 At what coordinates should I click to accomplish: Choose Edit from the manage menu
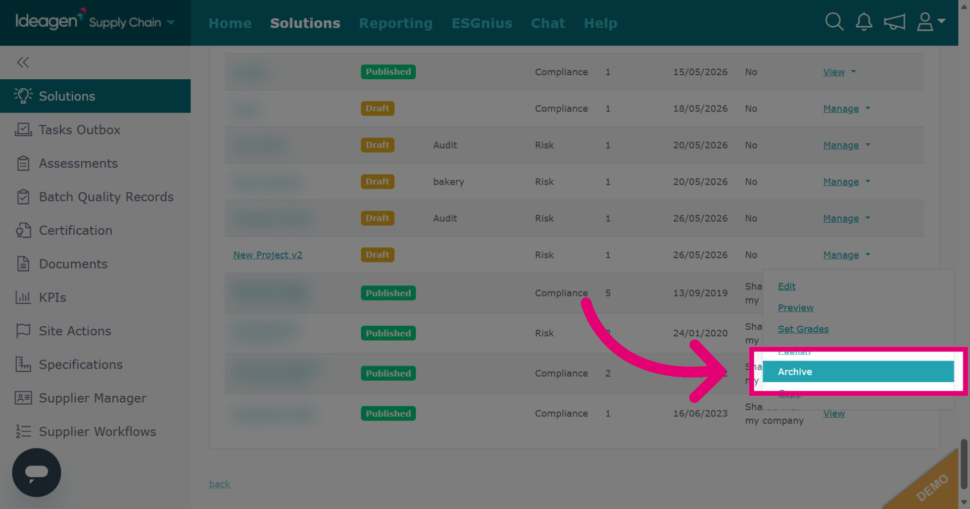click(787, 286)
